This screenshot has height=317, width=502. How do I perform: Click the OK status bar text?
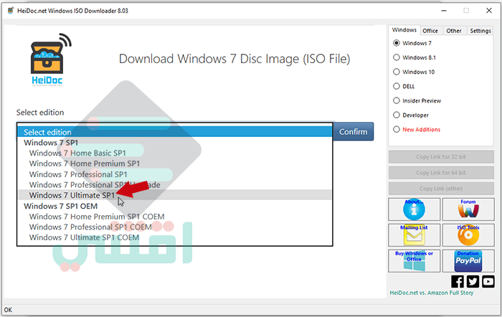pos(8,310)
